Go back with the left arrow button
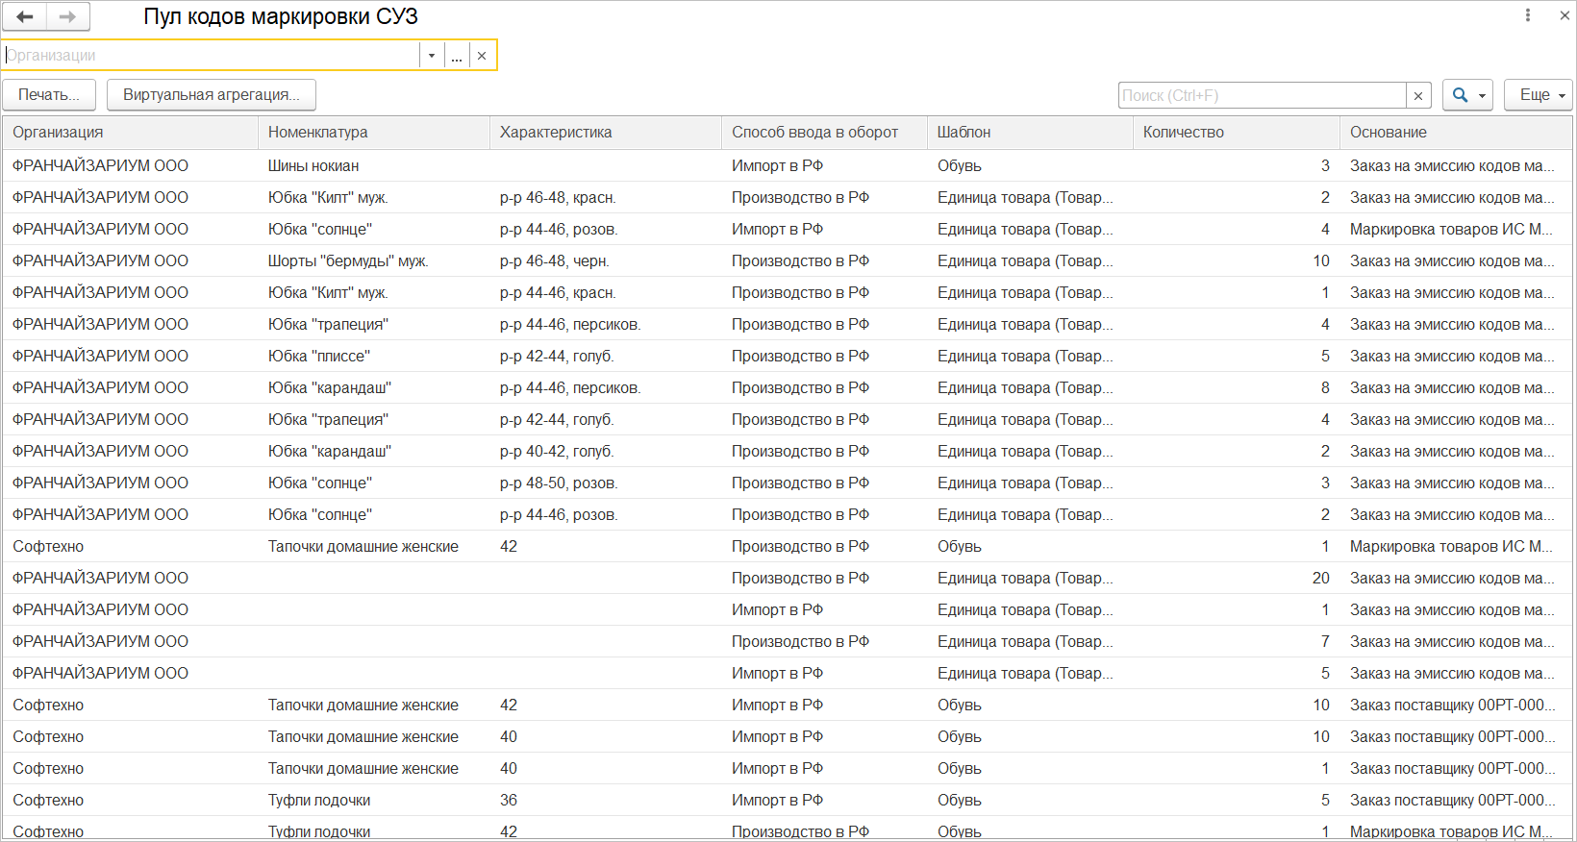 (x=25, y=16)
